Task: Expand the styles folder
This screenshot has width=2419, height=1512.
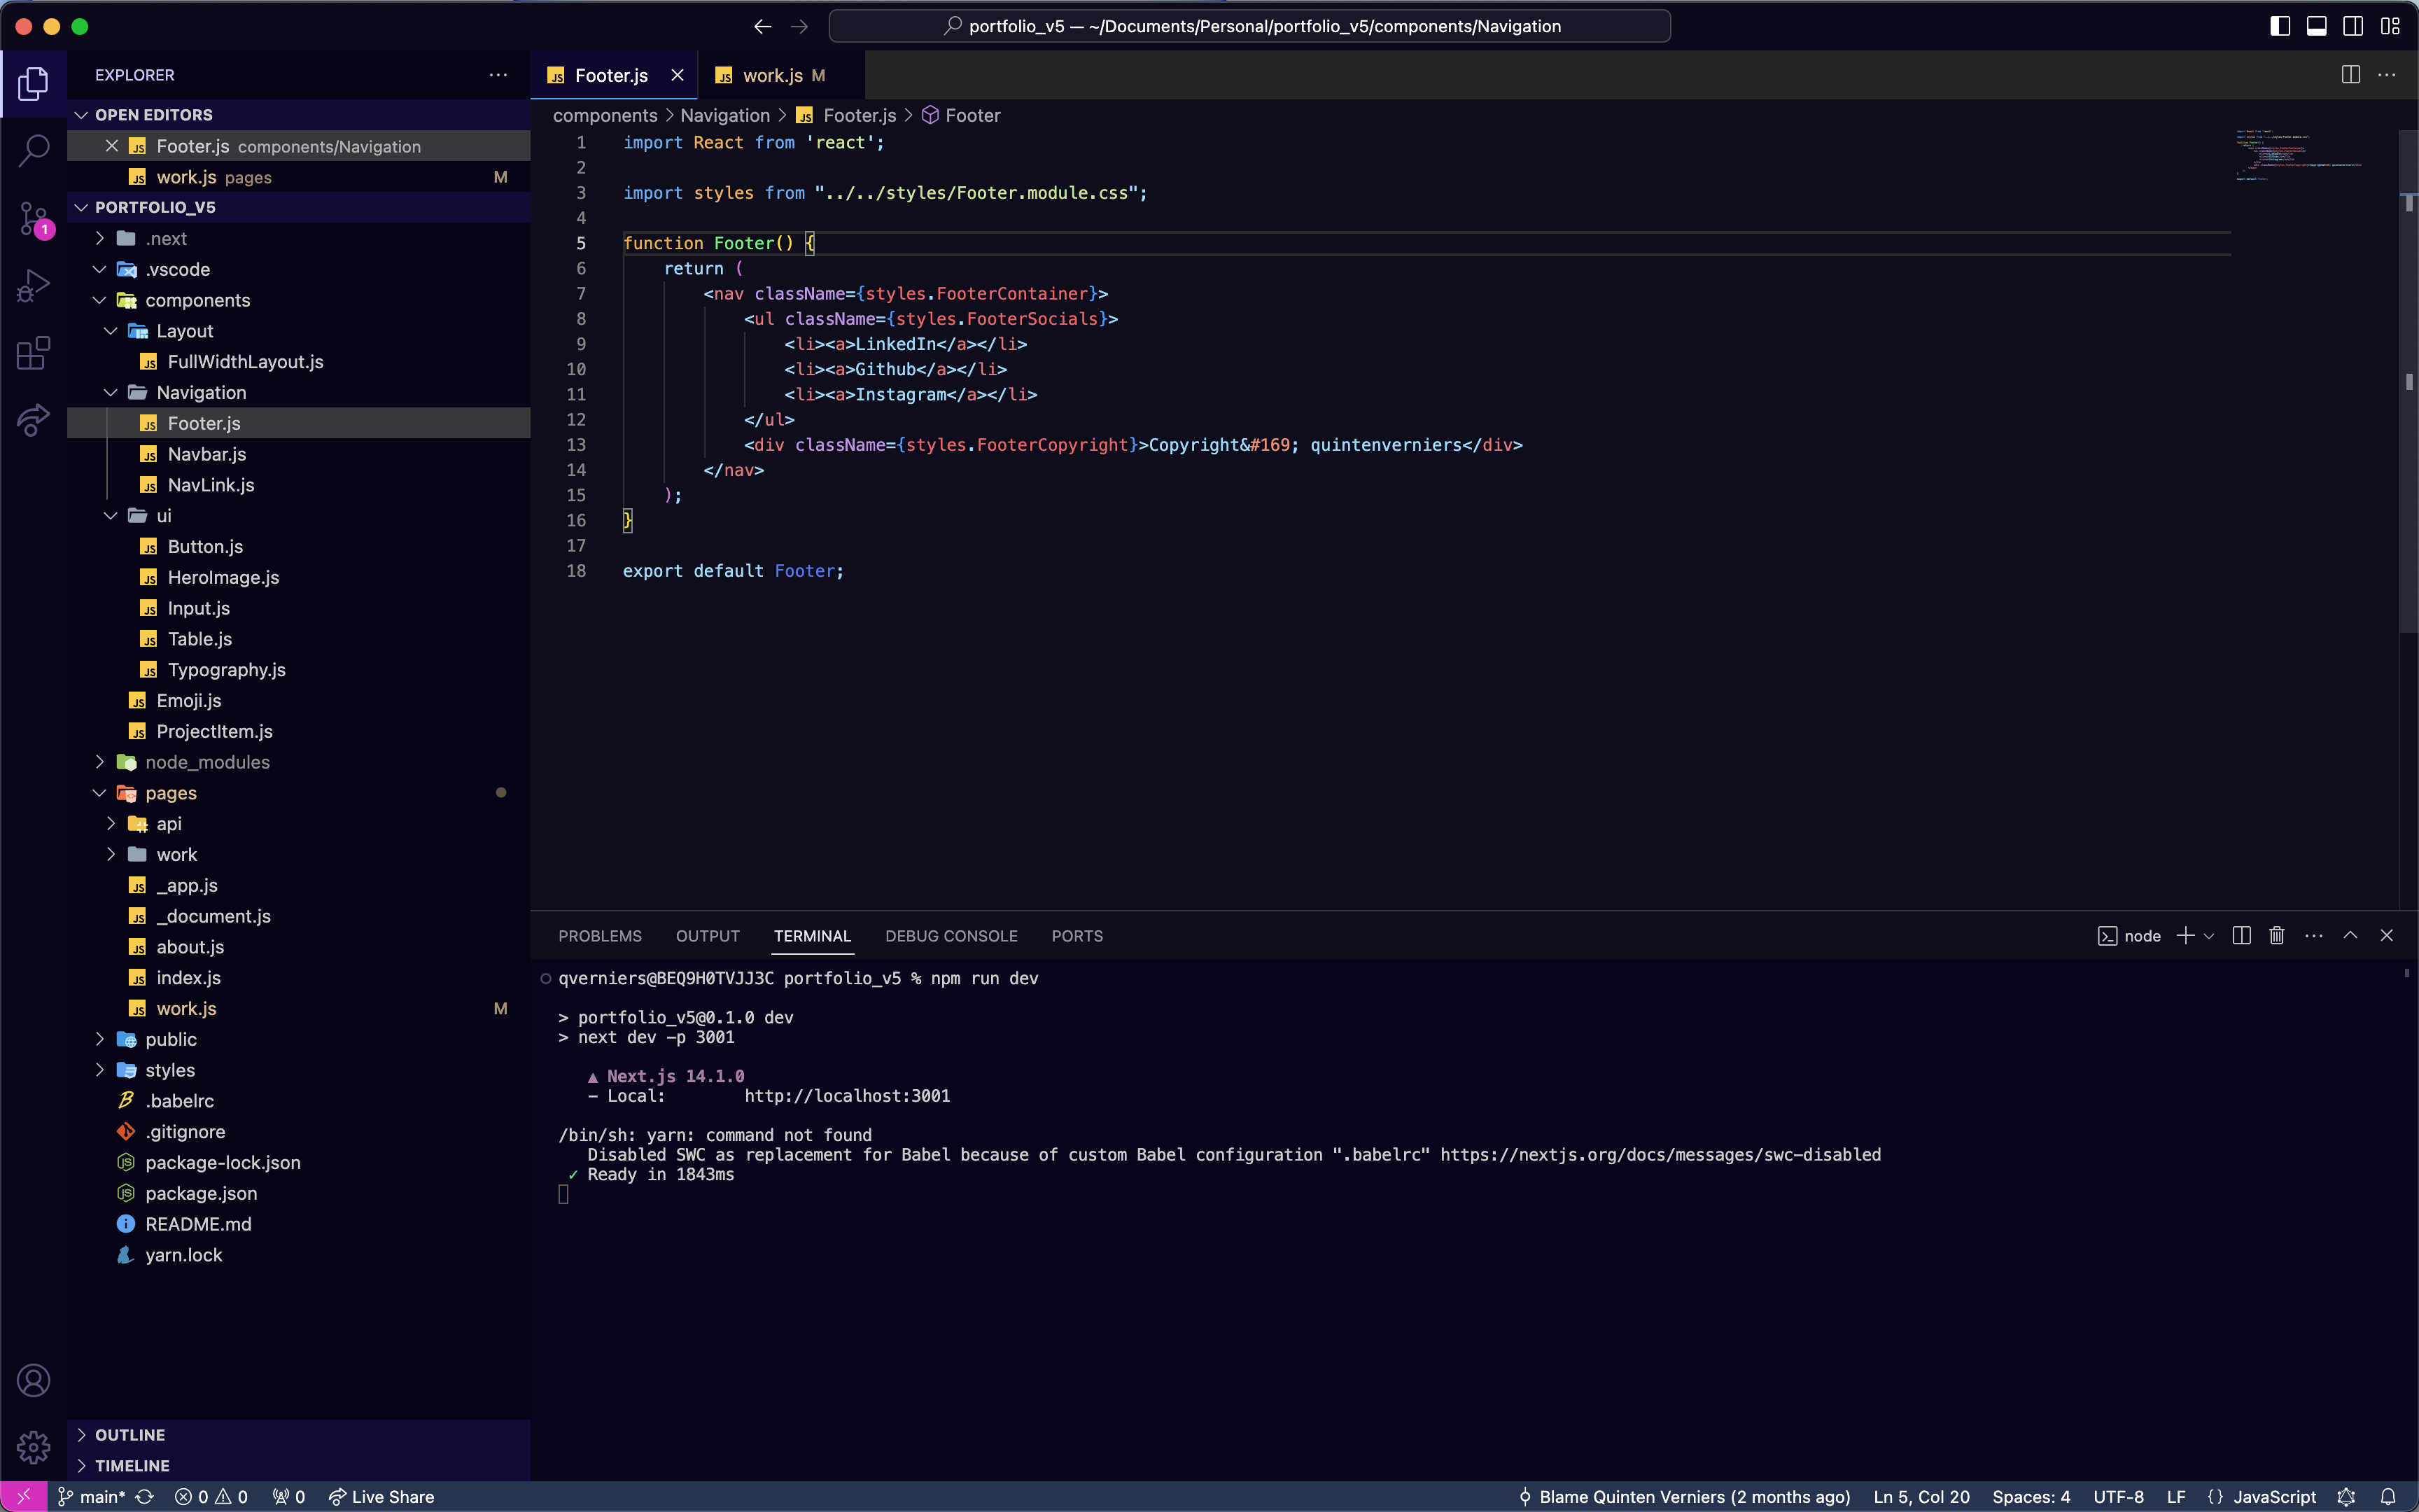Action: pyautogui.click(x=299, y=1070)
